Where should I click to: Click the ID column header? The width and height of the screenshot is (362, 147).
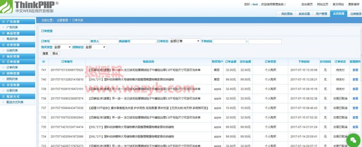click(44, 62)
